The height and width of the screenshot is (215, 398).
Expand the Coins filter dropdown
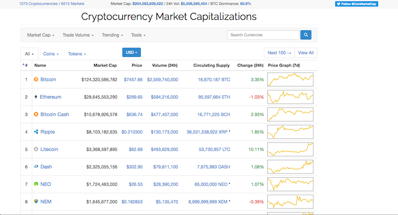click(x=51, y=54)
